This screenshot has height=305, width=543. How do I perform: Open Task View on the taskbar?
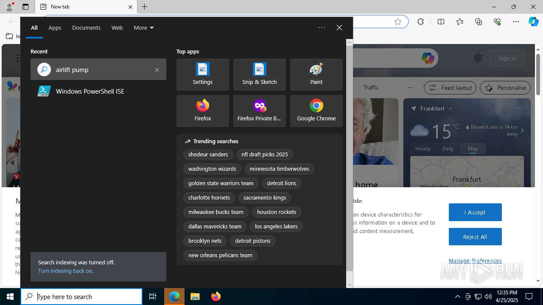point(153,297)
